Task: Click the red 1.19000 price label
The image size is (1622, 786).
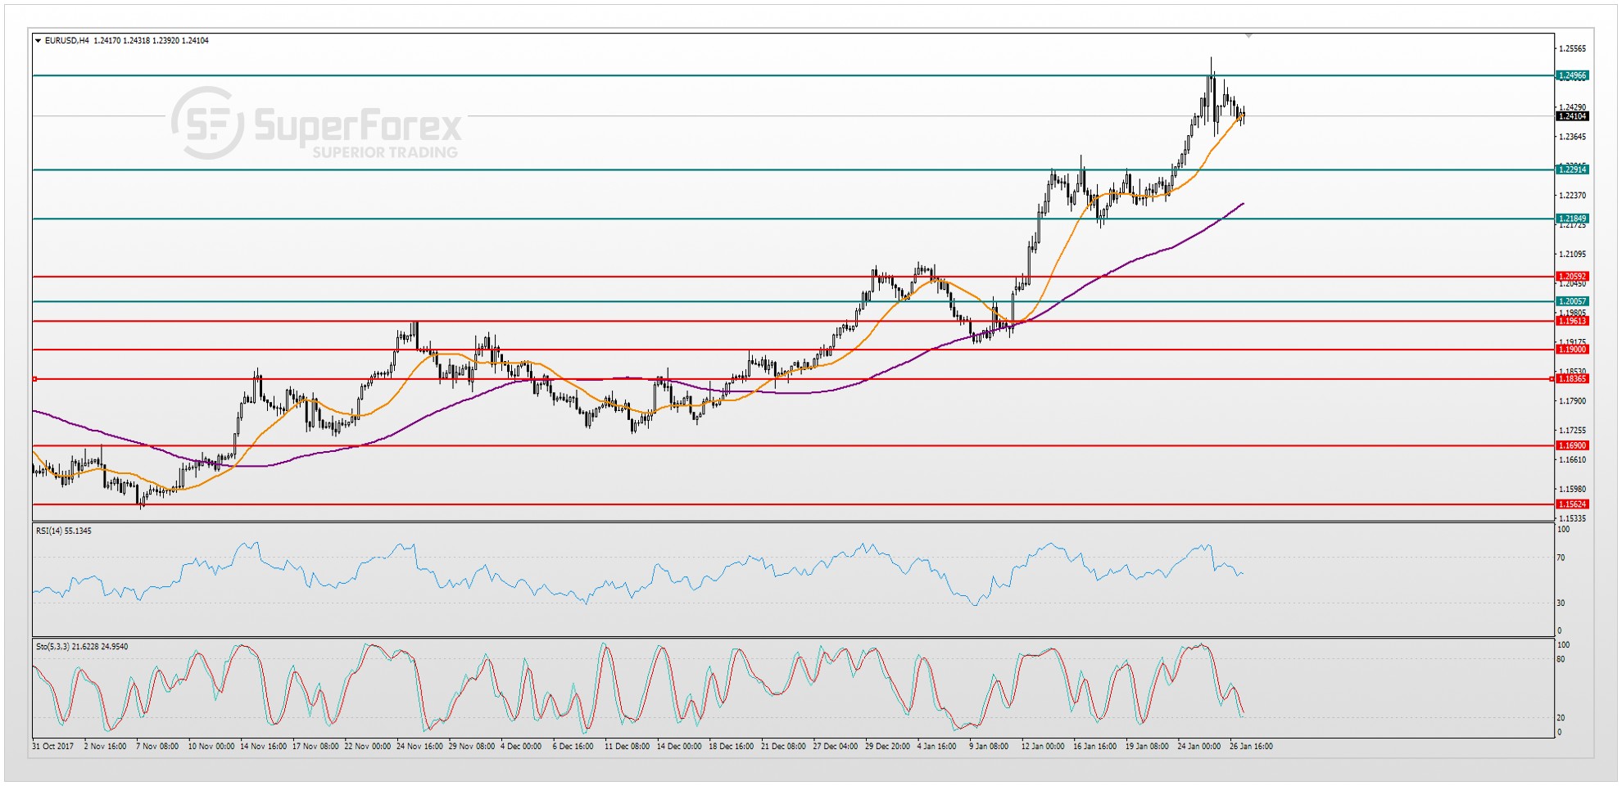Action: [1572, 350]
